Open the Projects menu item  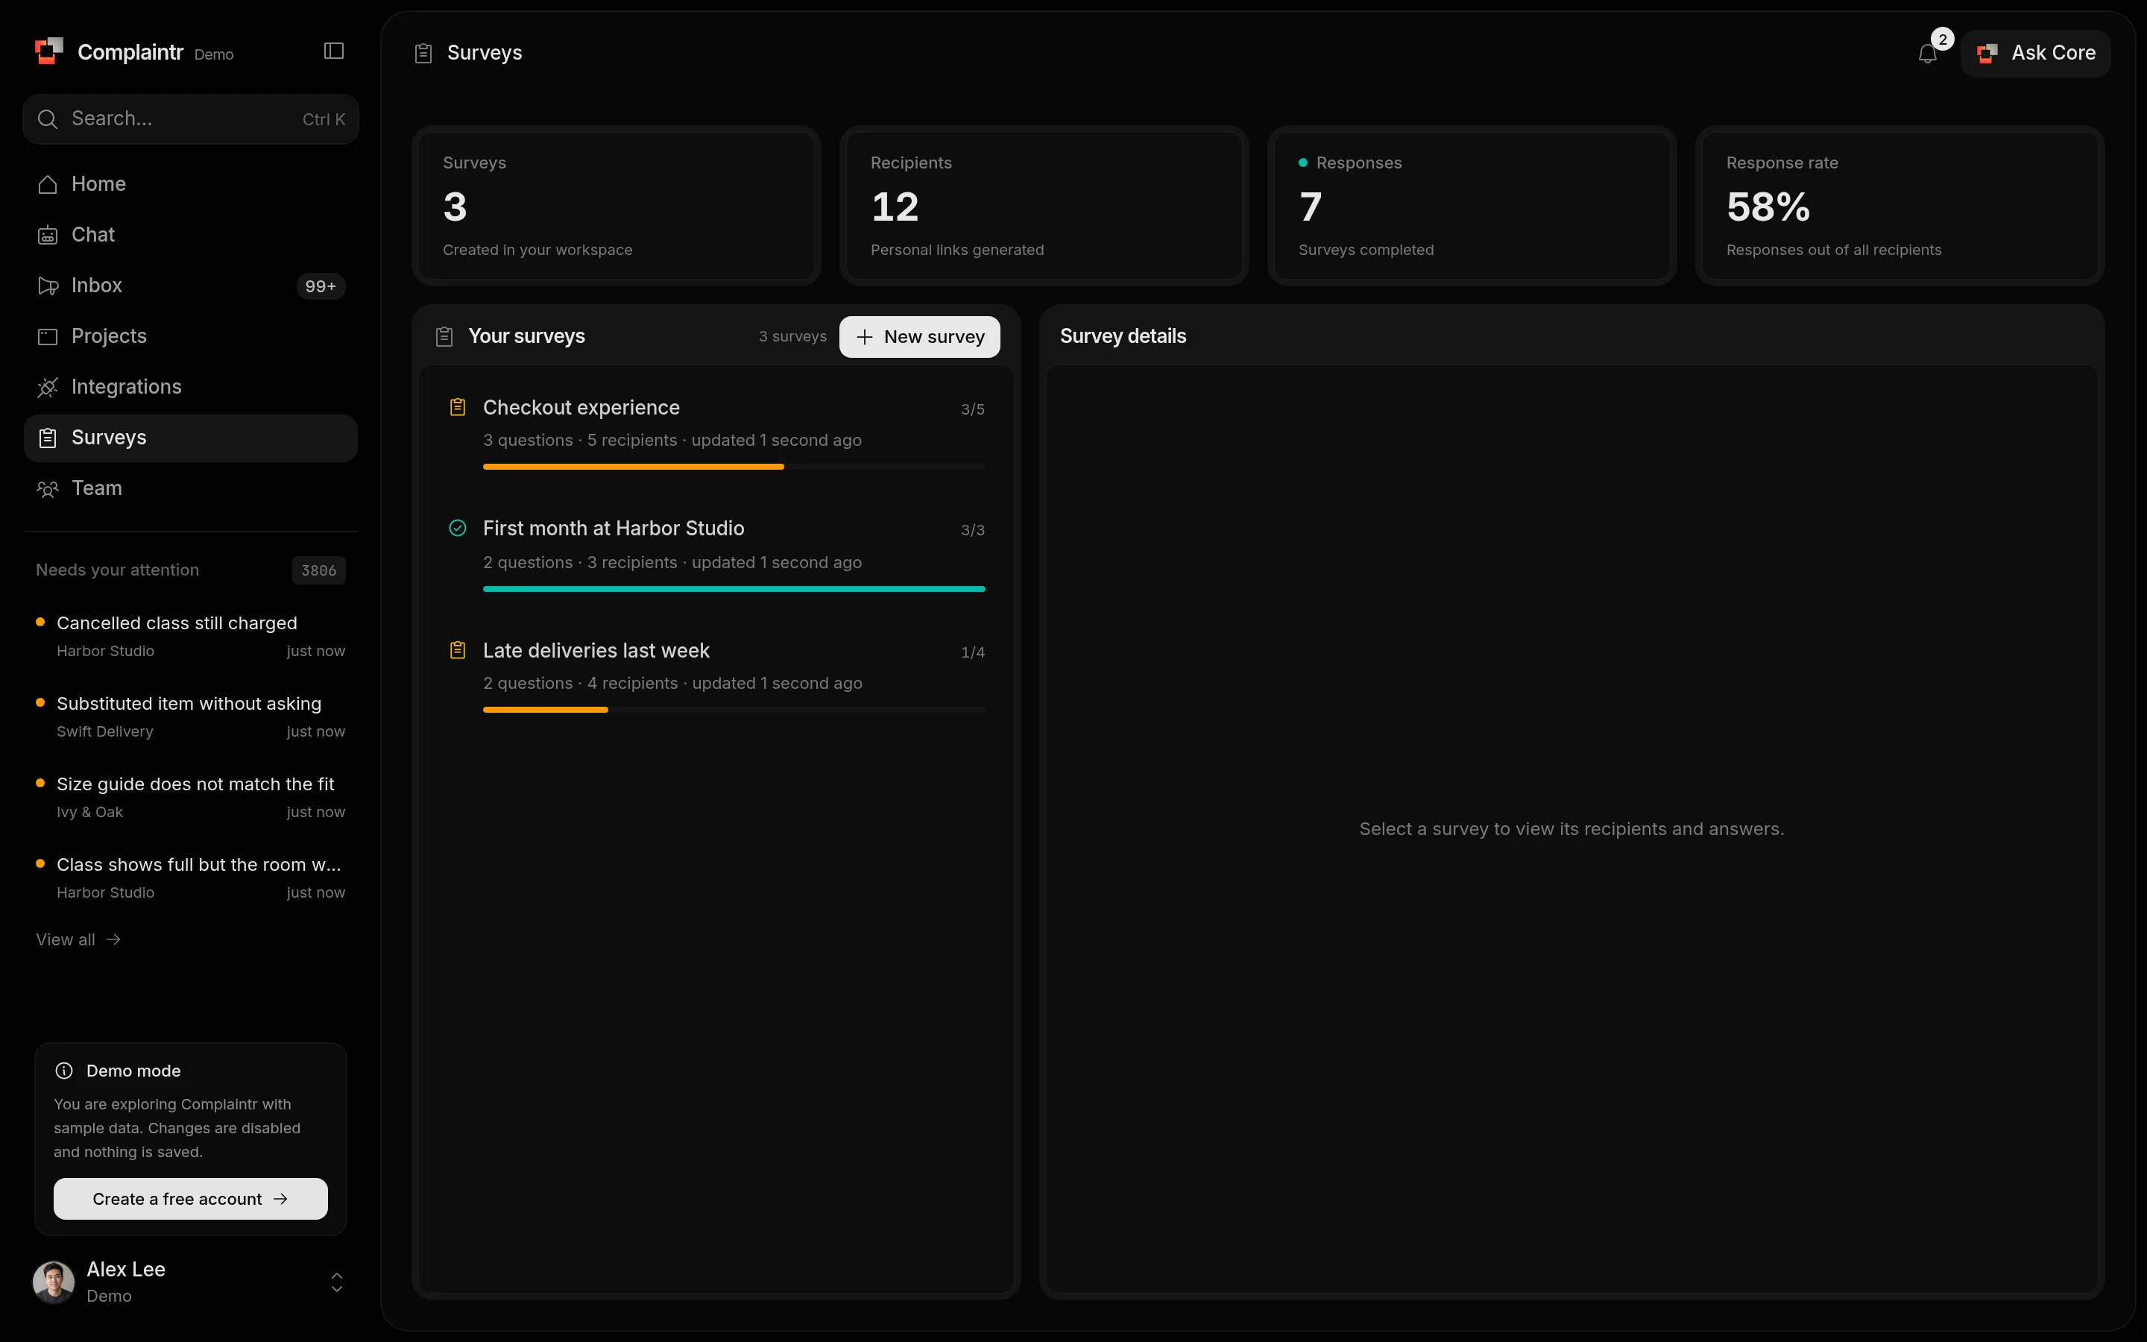(191, 336)
